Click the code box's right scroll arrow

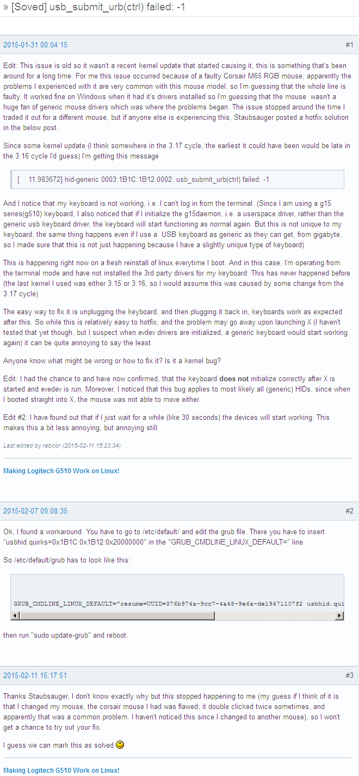click(x=339, y=615)
